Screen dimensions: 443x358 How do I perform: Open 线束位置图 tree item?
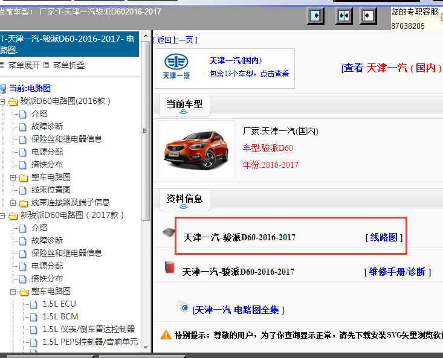click(x=51, y=190)
